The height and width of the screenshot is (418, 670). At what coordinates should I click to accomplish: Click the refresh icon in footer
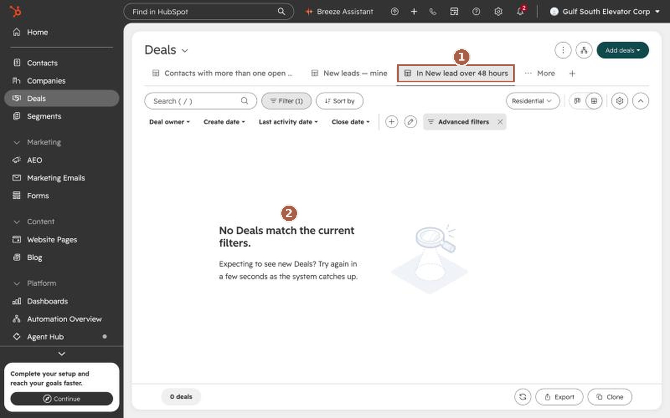[523, 397]
